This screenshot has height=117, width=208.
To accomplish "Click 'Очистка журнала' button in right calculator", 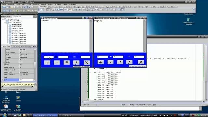I will [x=137, y=66].
